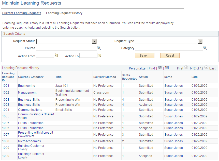Click the next page arrow beside Last
219x161 pixels.
pos(206,68)
